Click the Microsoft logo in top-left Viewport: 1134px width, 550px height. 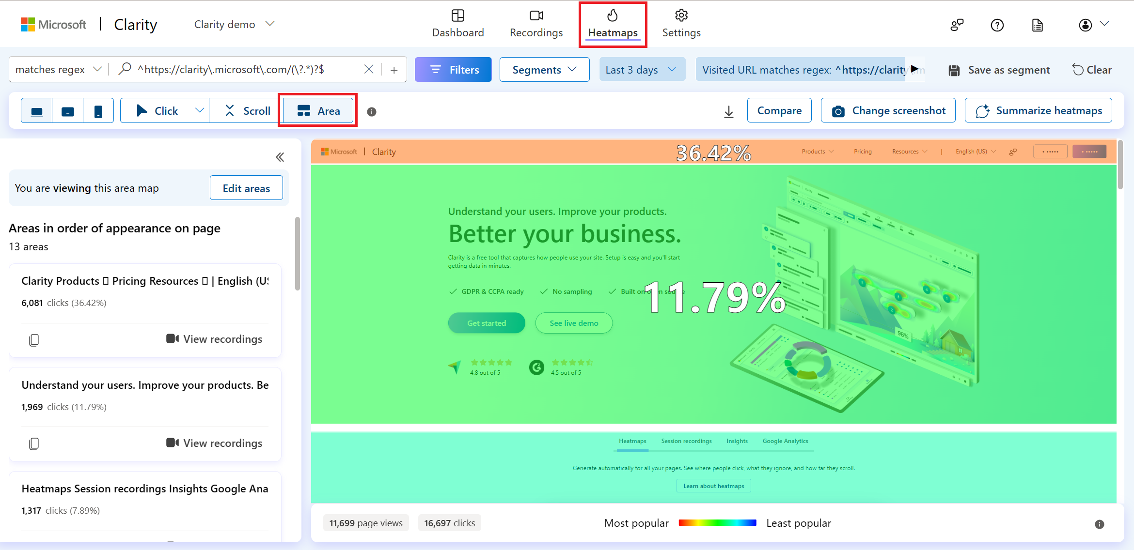pos(53,24)
